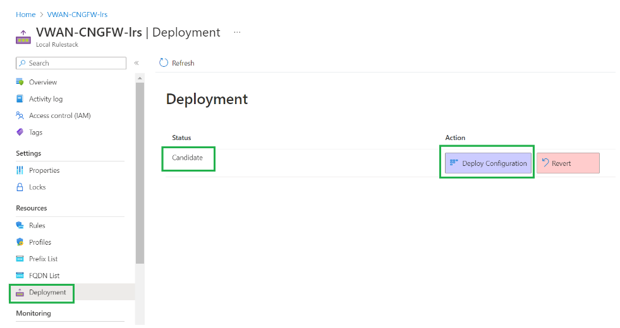Click the Access control (IAM) people icon
This screenshot has width=620, height=328.
coord(20,115)
